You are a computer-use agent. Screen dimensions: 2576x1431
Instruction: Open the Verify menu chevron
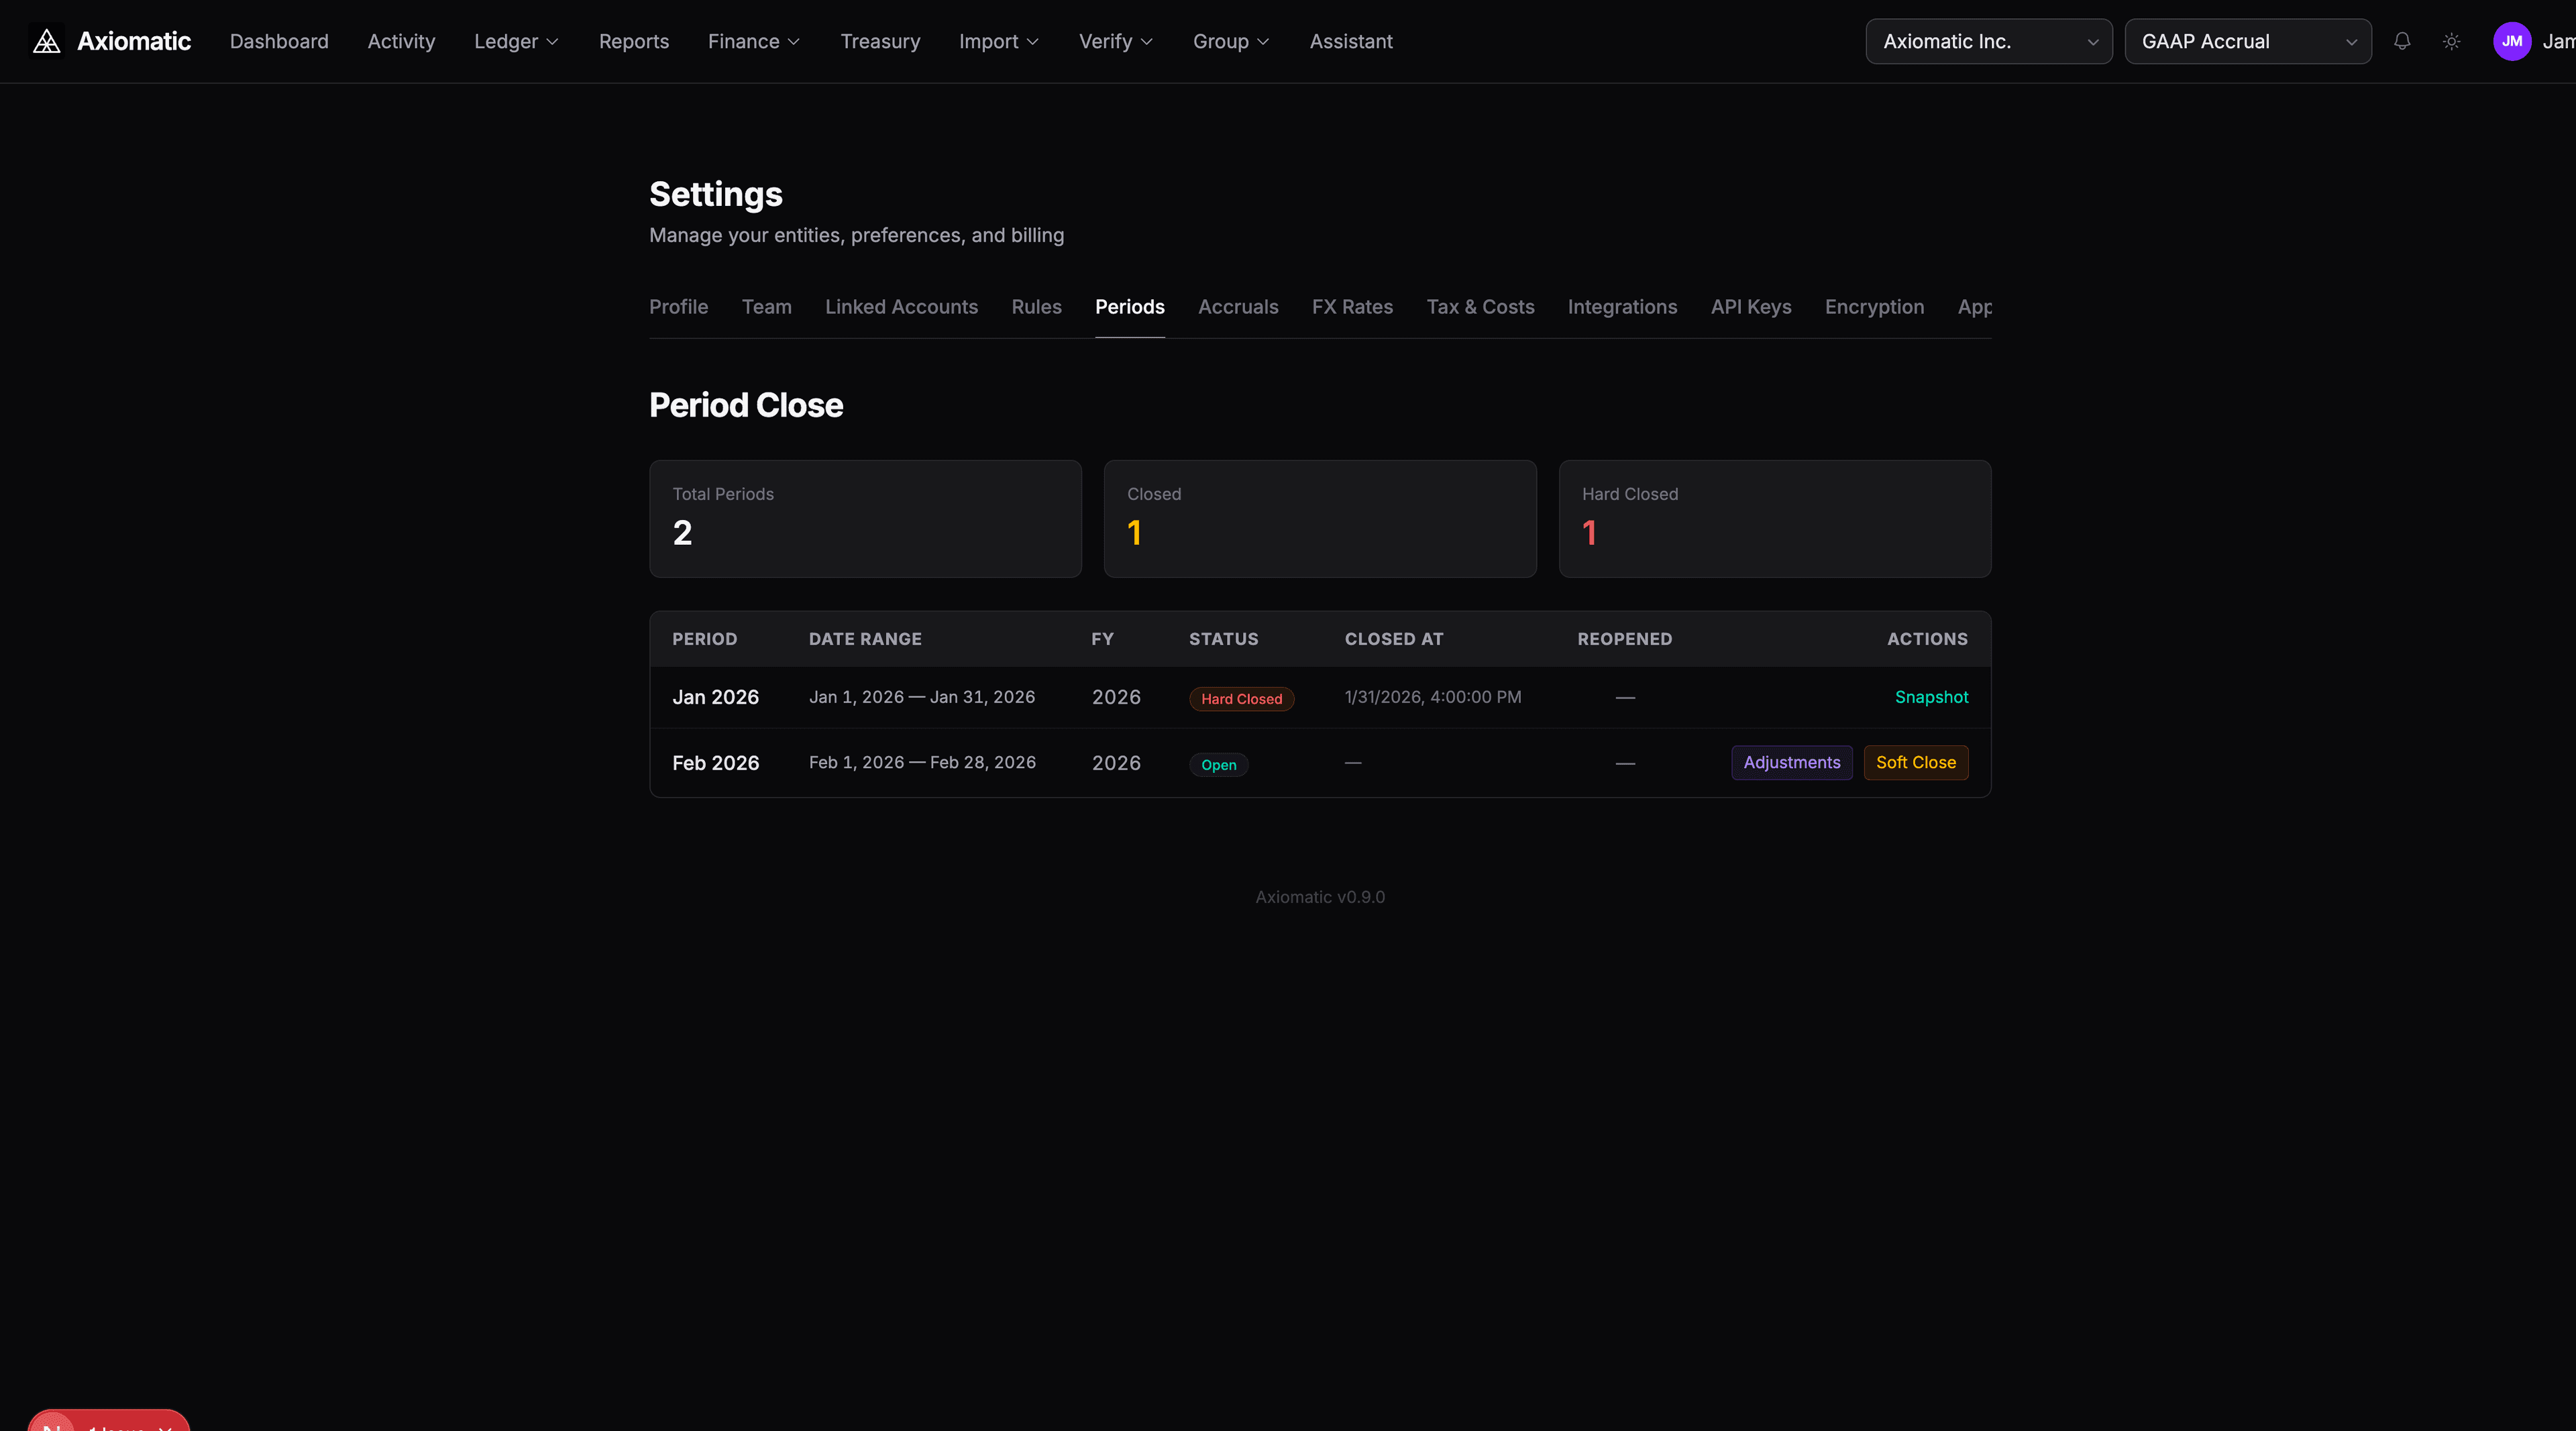point(1146,42)
